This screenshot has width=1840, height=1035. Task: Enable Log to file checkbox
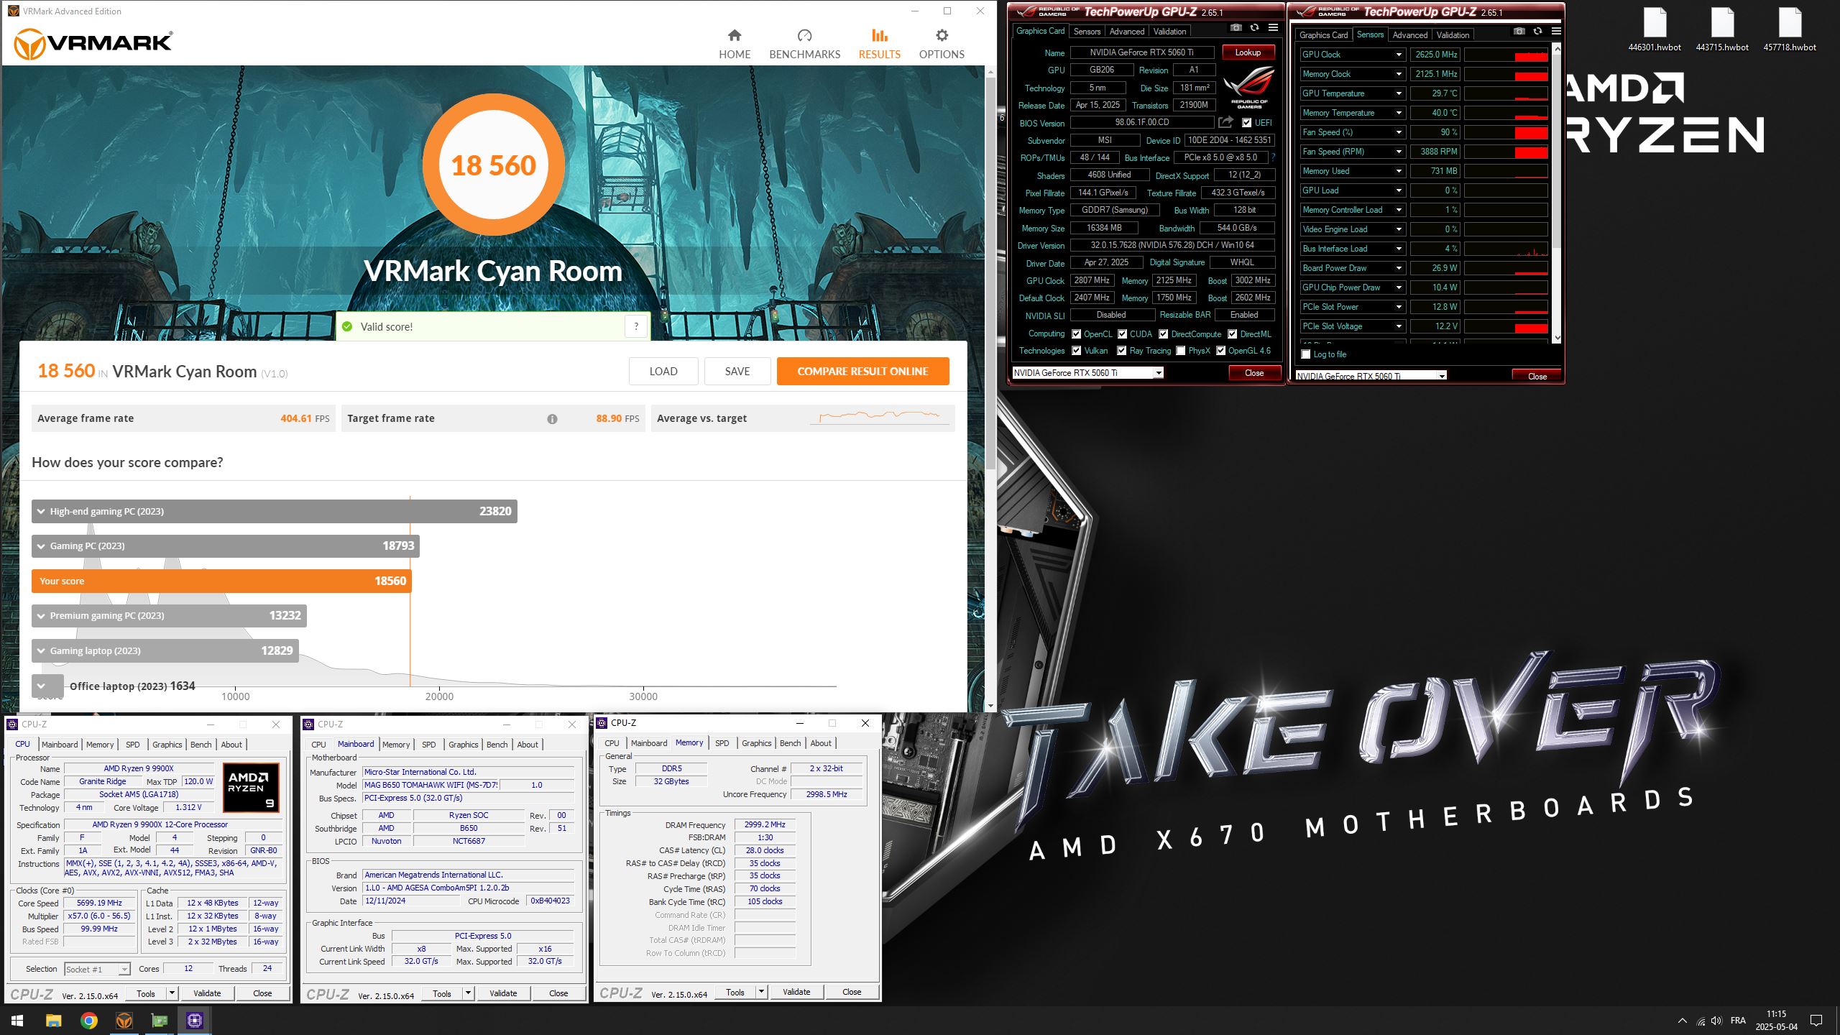1306,354
